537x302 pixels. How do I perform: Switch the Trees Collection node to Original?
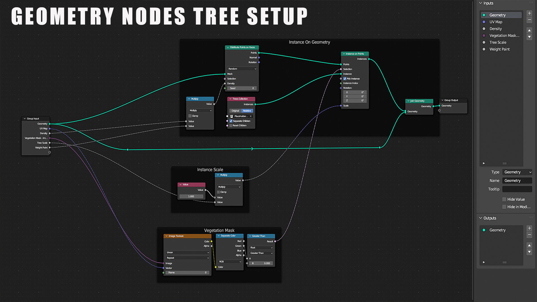coord(235,111)
